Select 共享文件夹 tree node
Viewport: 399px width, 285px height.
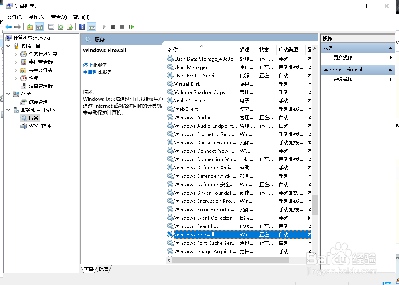point(41,70)
